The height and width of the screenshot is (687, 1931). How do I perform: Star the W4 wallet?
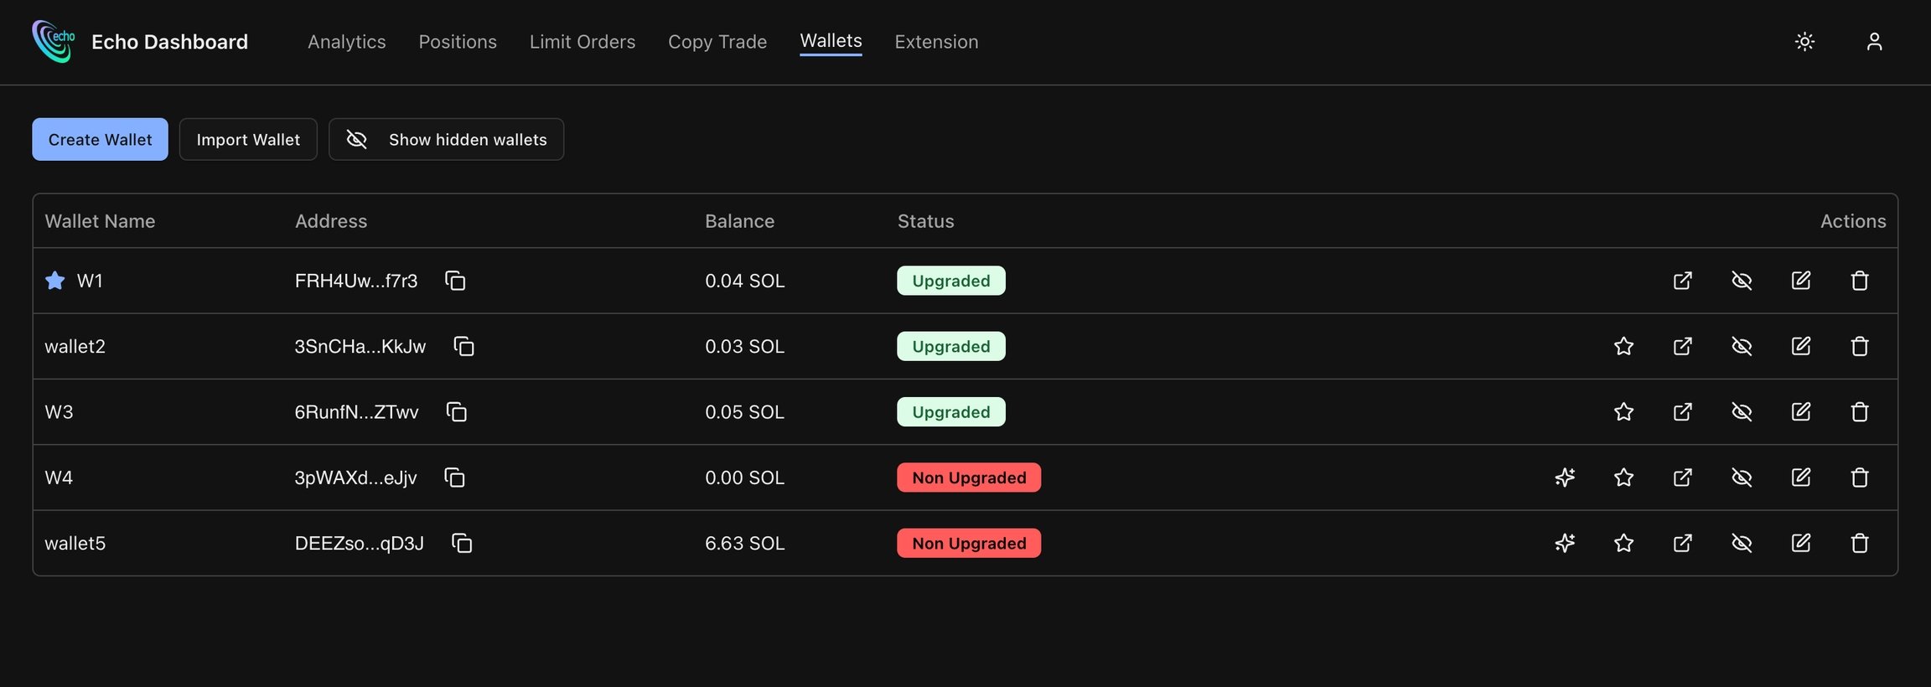point(1623,478)
